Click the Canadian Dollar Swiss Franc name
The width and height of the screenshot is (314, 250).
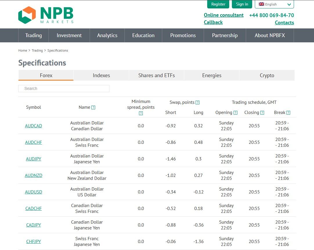tap(87, 208)
